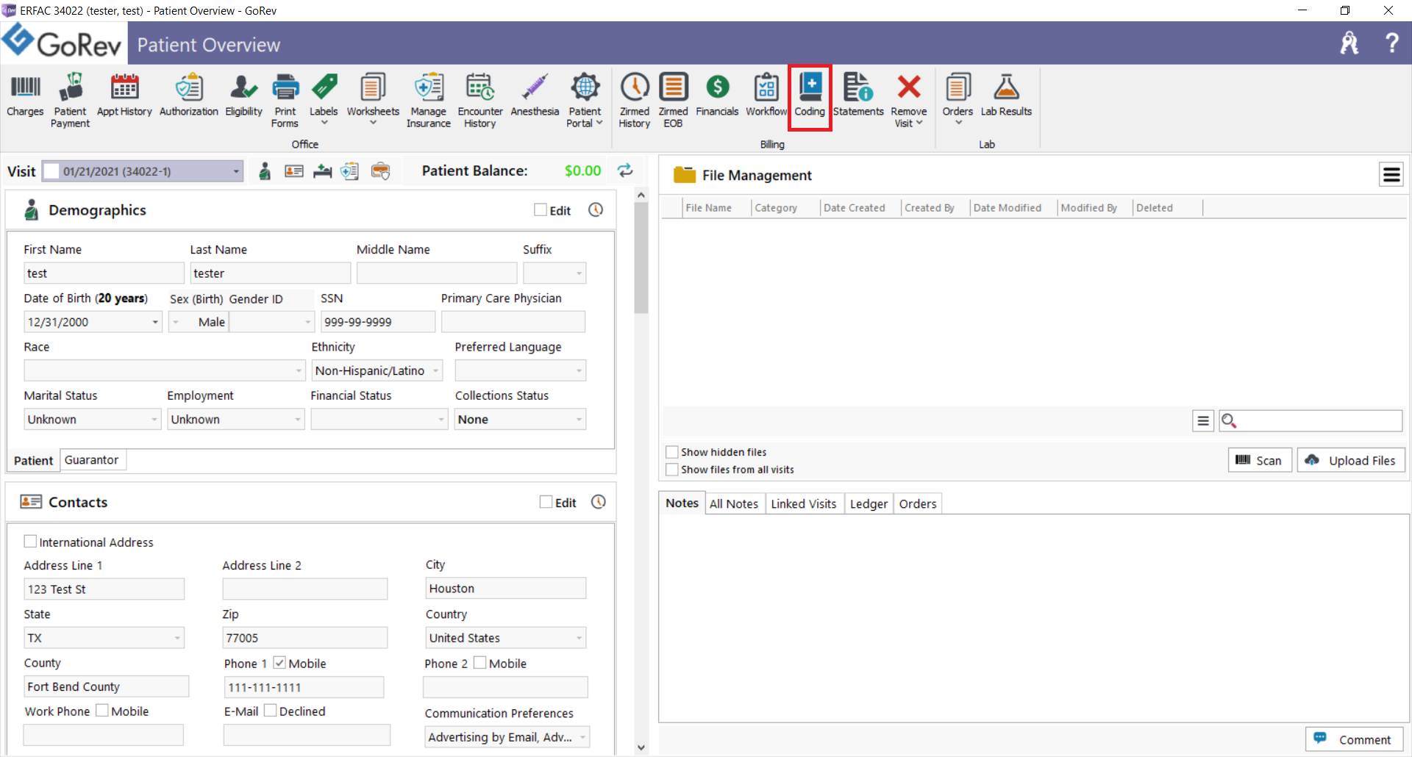Open File Management hamburger menu
1412x757 pixels.
tap(1391, 175)
